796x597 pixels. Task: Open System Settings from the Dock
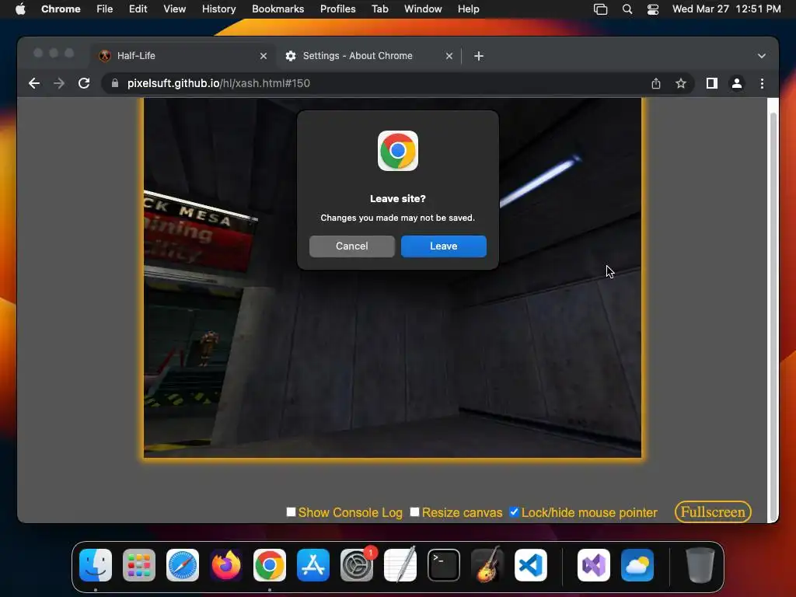point(357,564)
